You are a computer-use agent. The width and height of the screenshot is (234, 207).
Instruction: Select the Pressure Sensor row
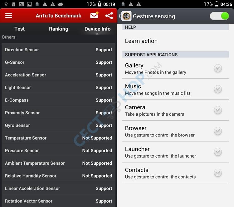tap(59, 151)
